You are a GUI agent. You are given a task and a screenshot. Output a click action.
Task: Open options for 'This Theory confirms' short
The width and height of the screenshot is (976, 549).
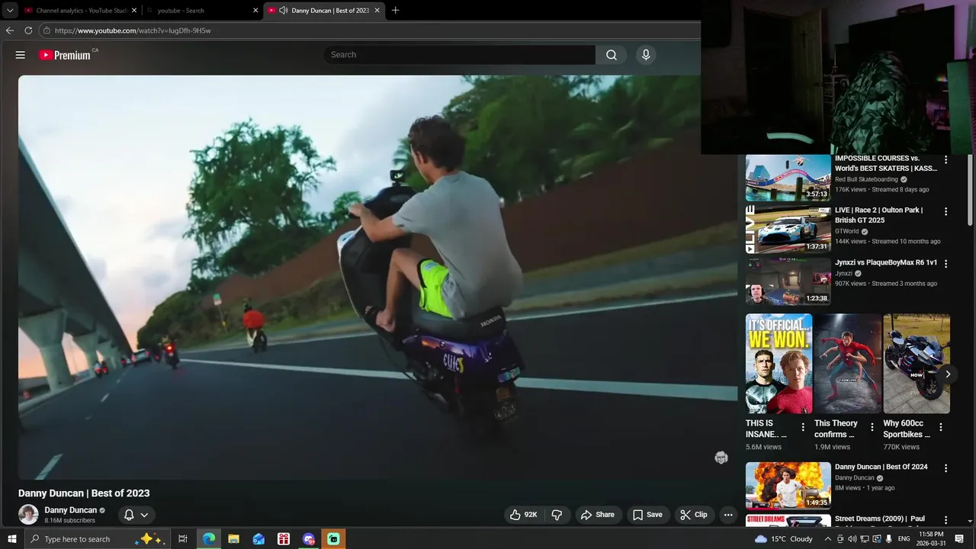tap(872, 428)
